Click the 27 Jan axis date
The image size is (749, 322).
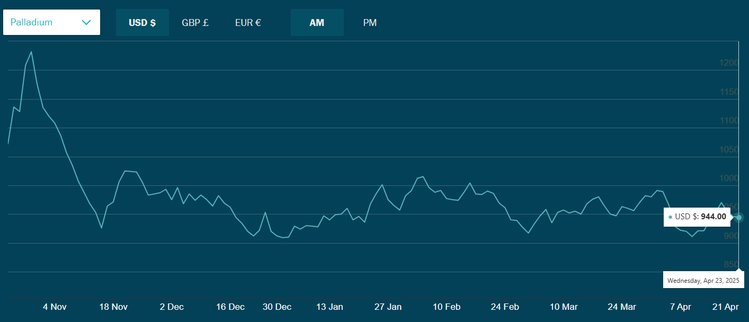click(x=388, y=307)
